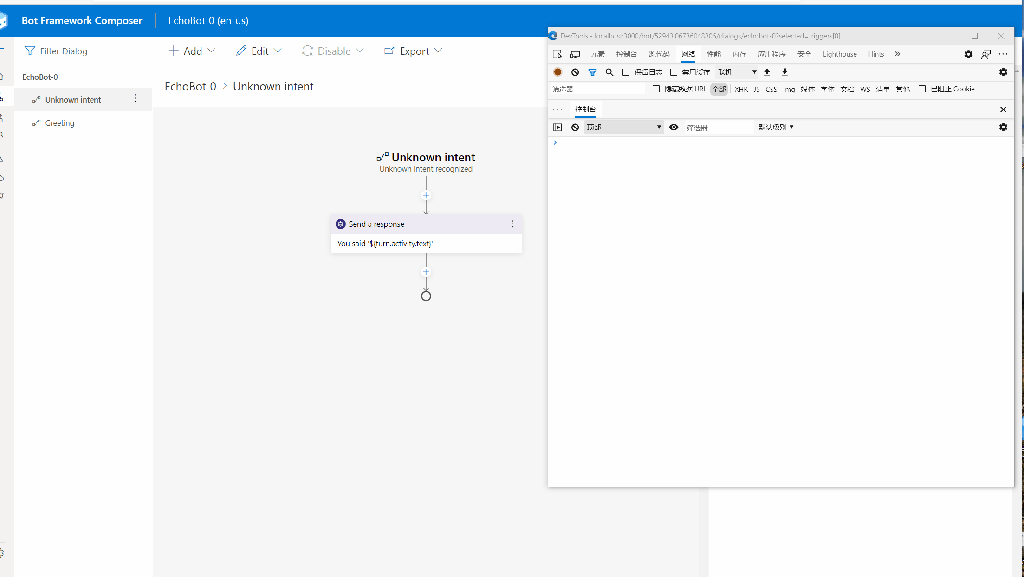The height and width of the screenshot is (577, 1024).
Task: Click the Disable button in Composer
Action: coord(332,51)
